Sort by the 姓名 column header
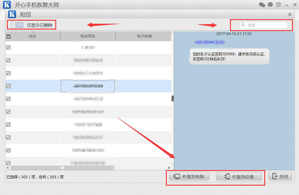Viewport: 299px width, 195px height. (x=32, y=36)
